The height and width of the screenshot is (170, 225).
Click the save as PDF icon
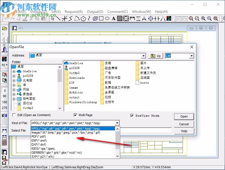(5, 158)
